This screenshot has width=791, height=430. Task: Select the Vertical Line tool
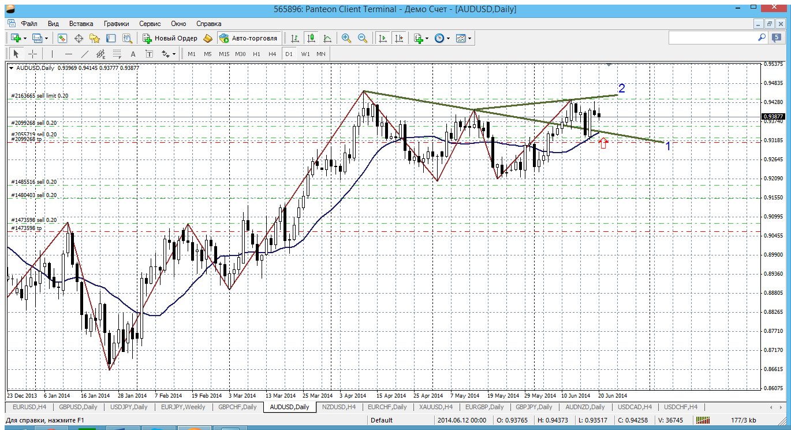pos(52,54)
